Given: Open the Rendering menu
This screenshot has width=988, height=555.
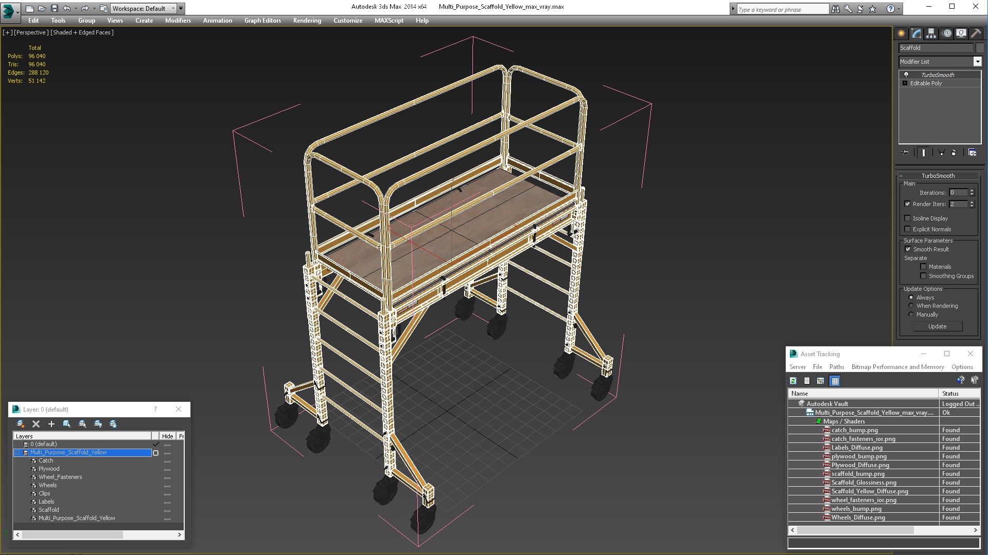Looking at the screenshot, I should (x=307, y=21).
